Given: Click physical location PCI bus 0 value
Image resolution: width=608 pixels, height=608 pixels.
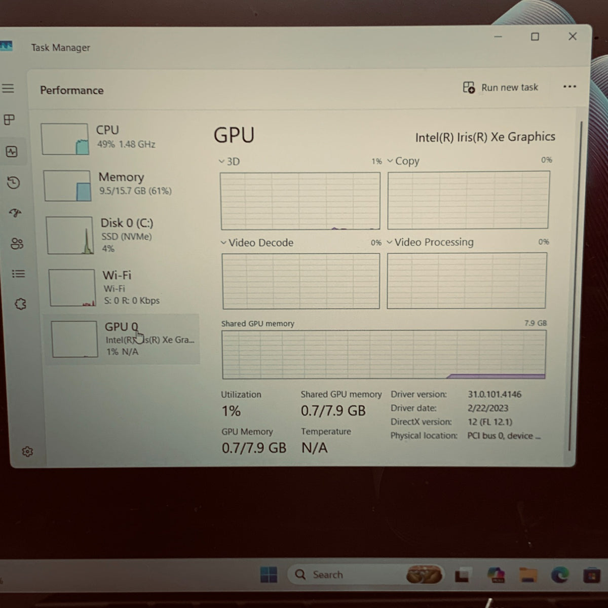Looking at the screenshot, I should [504, 436].
